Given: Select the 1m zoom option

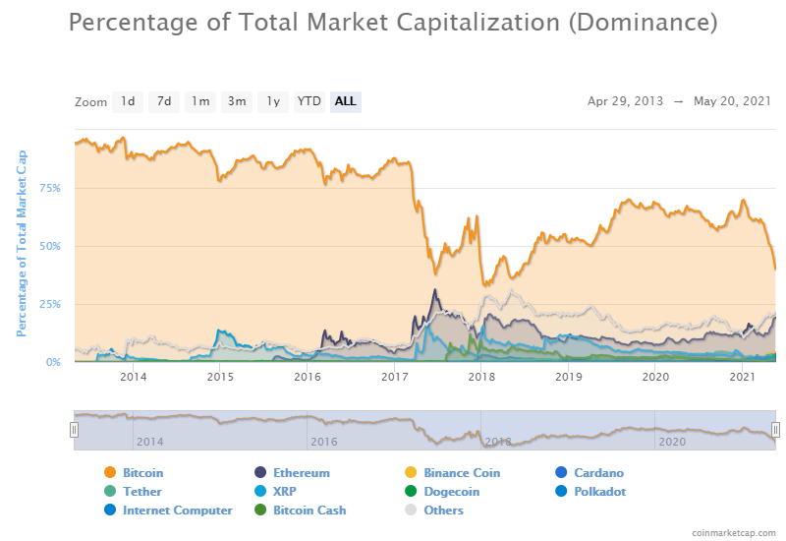Looking at the screenshot, I should point(200,101).
